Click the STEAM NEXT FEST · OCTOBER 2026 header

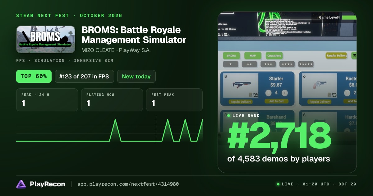tap(69, 16)
